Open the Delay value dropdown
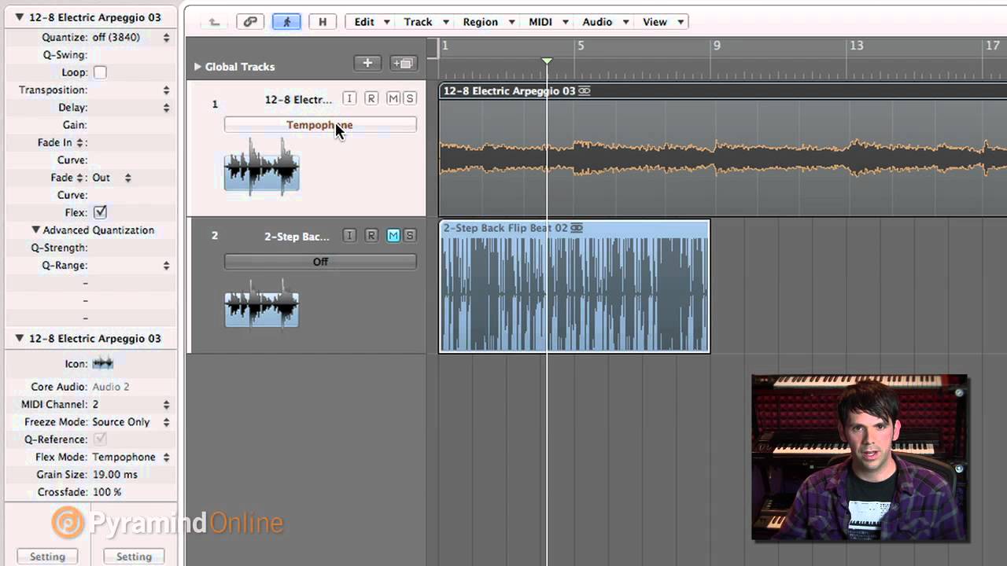Screen dimensions: 1007x566 pyautogui.click(x=166, y=108)
